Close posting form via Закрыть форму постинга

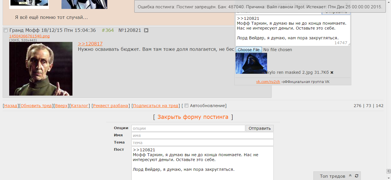(193, 117)
